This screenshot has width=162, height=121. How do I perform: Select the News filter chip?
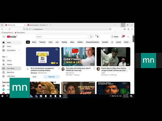51,42
